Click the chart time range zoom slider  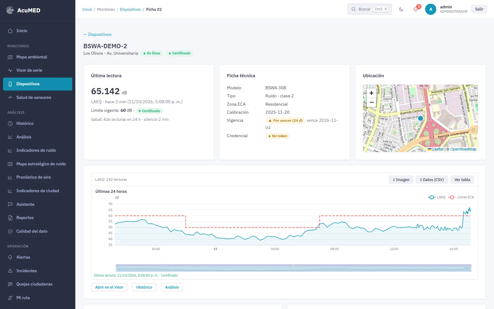(x=294, y=268)
